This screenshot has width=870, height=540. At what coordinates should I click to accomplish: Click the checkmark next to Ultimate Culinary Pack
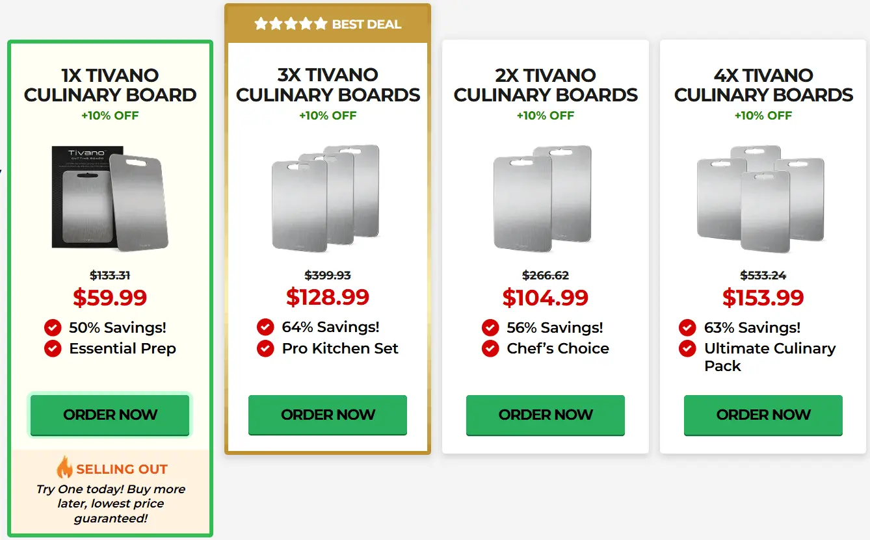pos(687,349)
